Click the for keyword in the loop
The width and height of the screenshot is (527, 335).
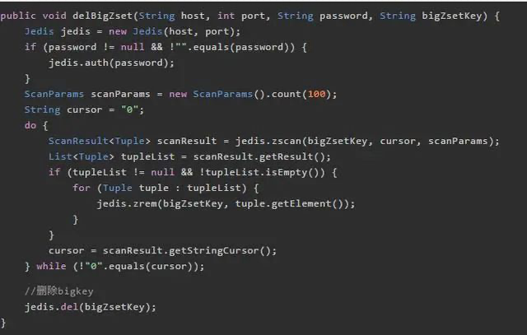click(x=82, y=188)
